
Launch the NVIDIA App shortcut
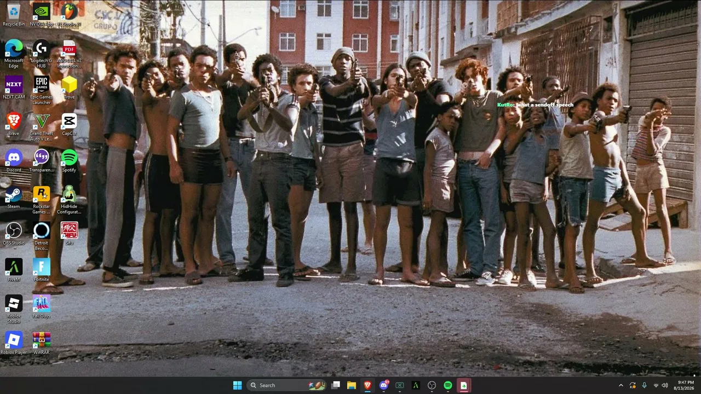[x=41, y=15]
